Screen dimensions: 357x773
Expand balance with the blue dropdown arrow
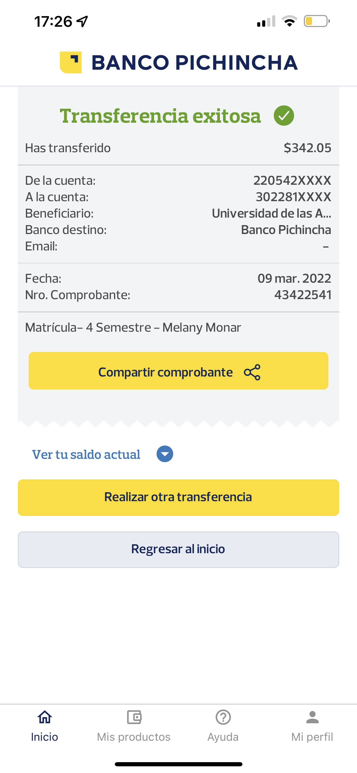(x=165, y=454)
